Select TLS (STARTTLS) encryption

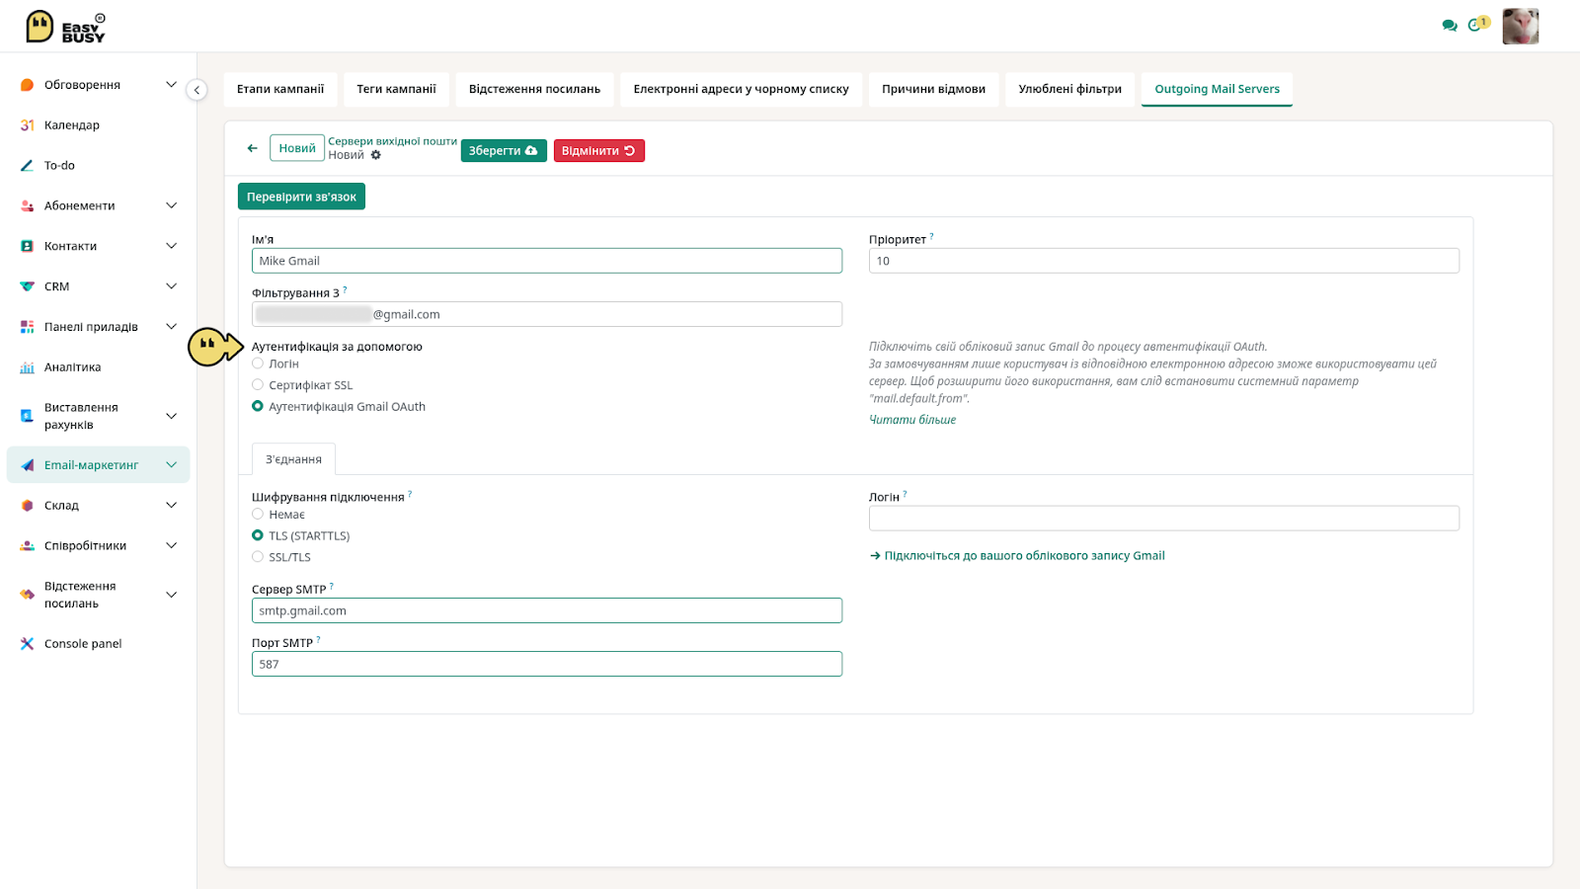click(258, 535)
